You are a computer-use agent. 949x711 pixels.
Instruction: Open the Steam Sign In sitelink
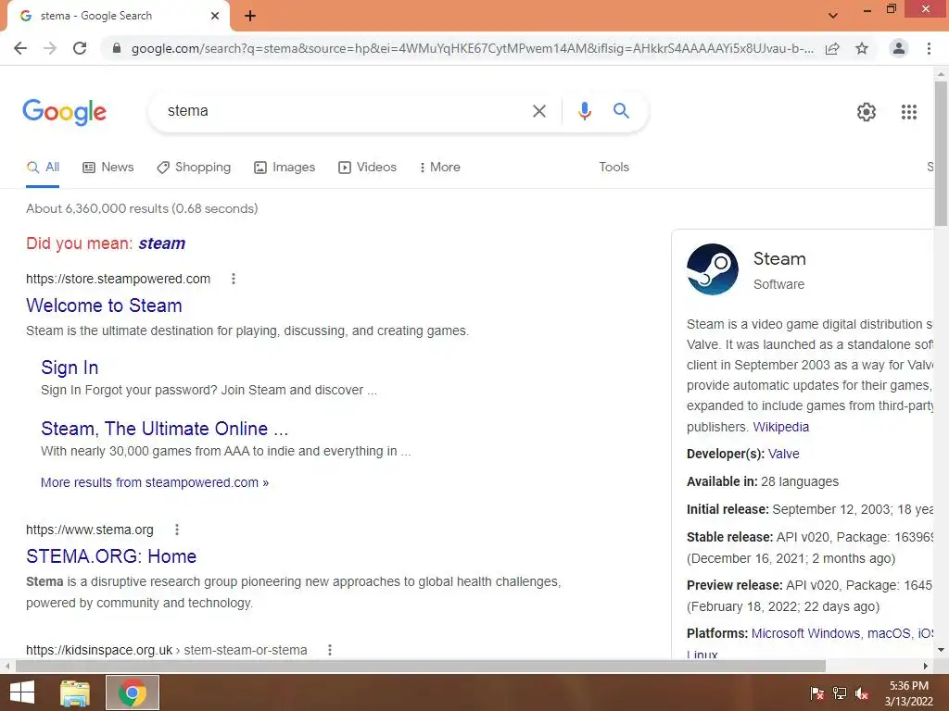pyautogui.click(x=70, y=368)
